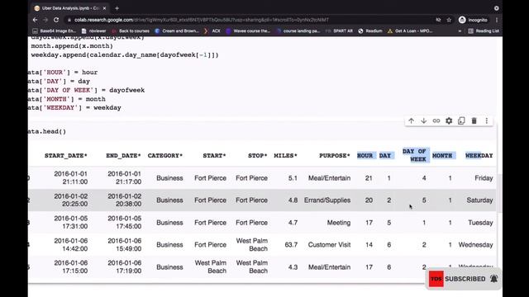Click the data.head() code line
529x297 pixels.
tap(47, 131)
